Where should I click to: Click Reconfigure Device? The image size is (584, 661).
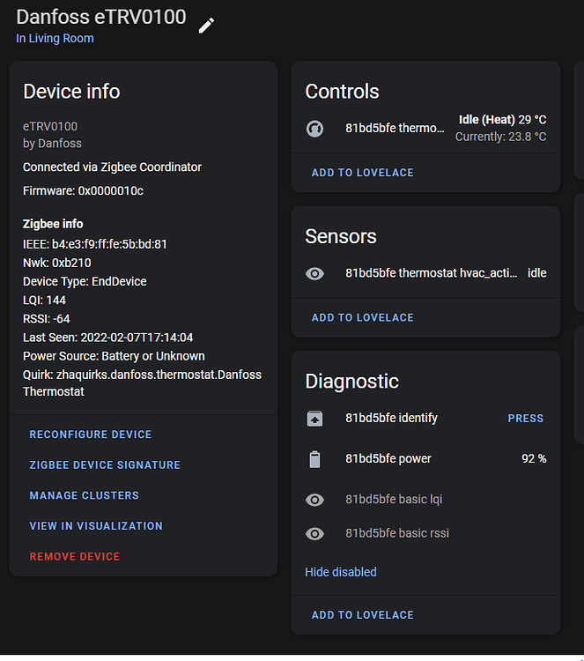(x=90, y=434)
